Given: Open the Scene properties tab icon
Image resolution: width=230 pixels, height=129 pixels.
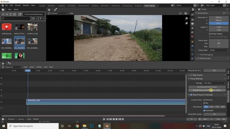Looking at the screenshot, I should click(x=192, y=32).
